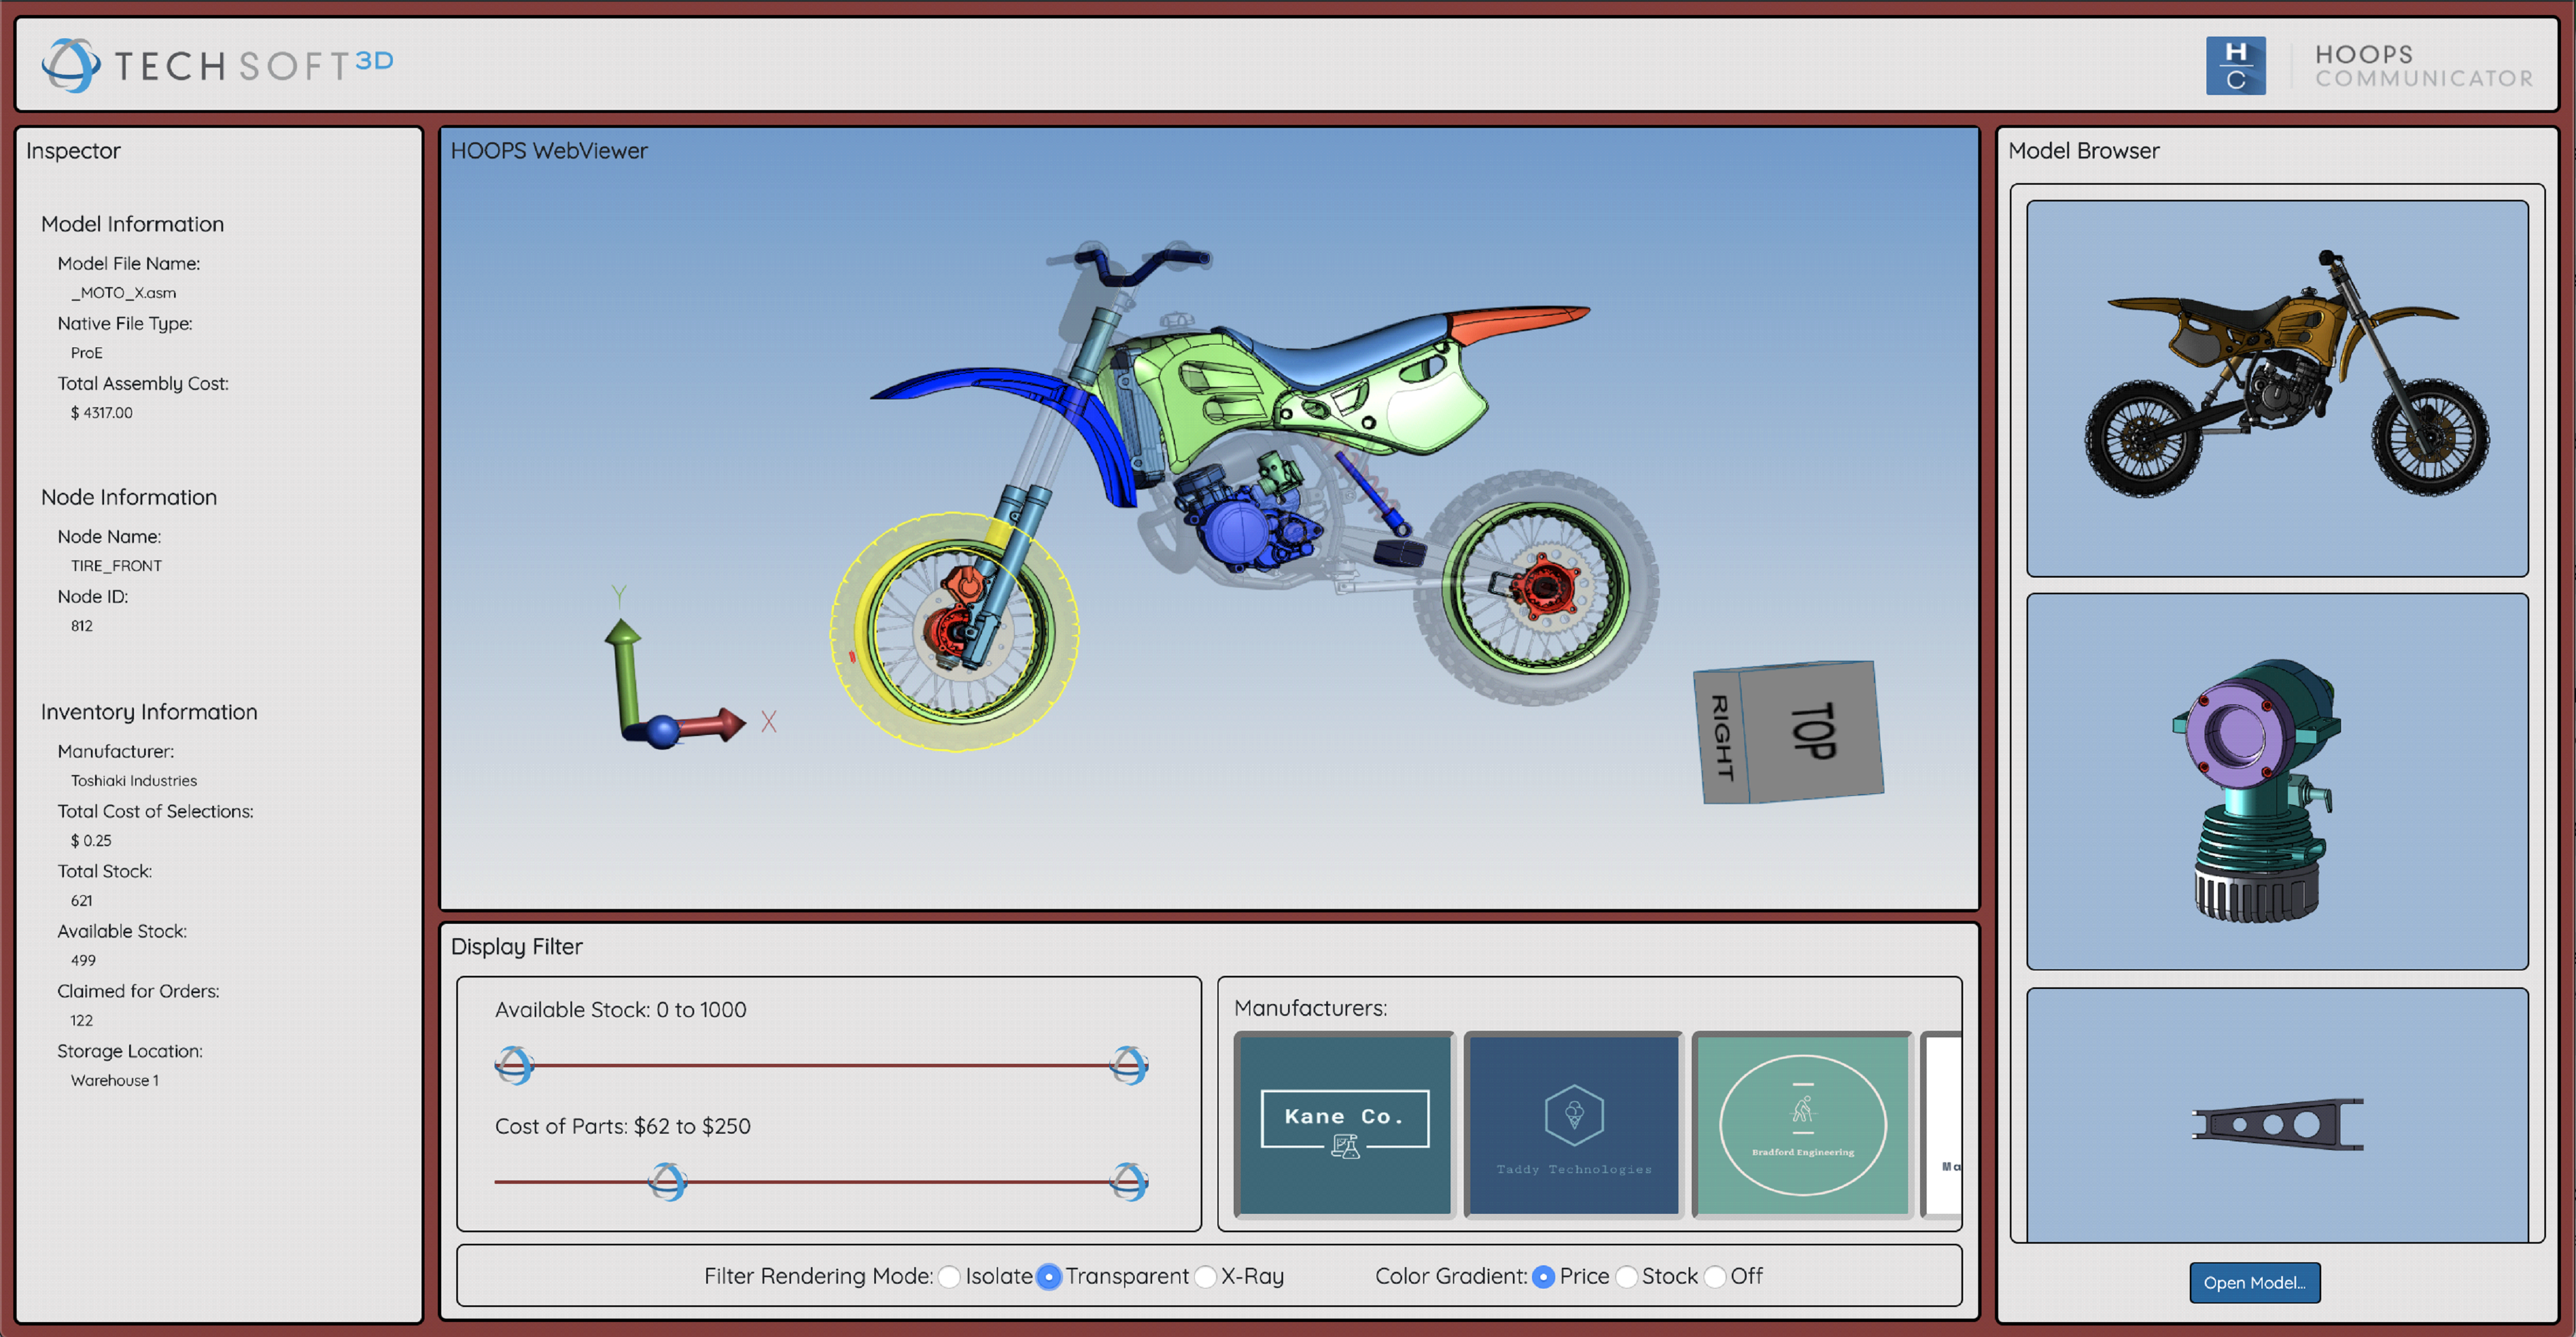Select Price color gradient option
Viewport: 2576px width, 1337px height.
[1543, 1277]
